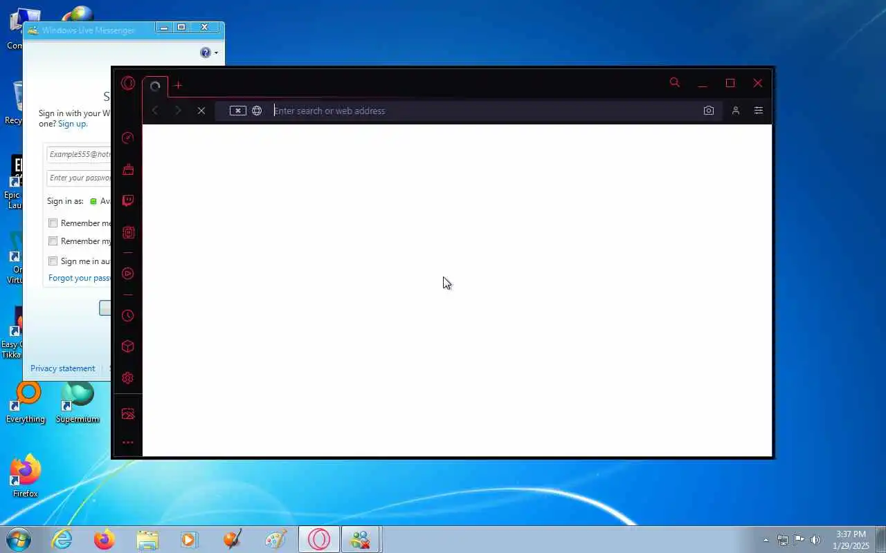Go back with the back arrow
886x553 pixels.
[x=155, y=111]
